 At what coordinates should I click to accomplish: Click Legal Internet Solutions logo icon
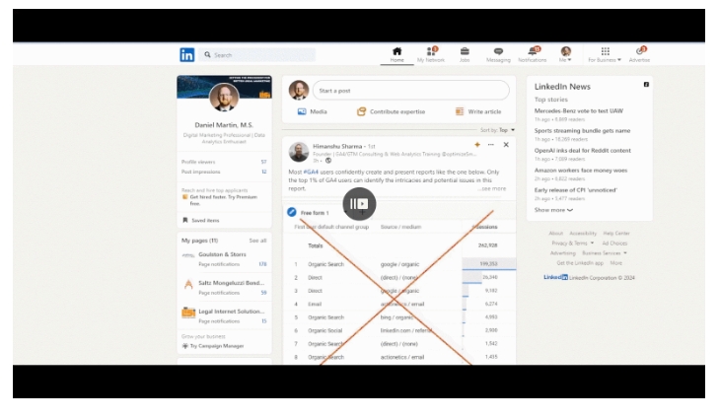coord(188,313)
